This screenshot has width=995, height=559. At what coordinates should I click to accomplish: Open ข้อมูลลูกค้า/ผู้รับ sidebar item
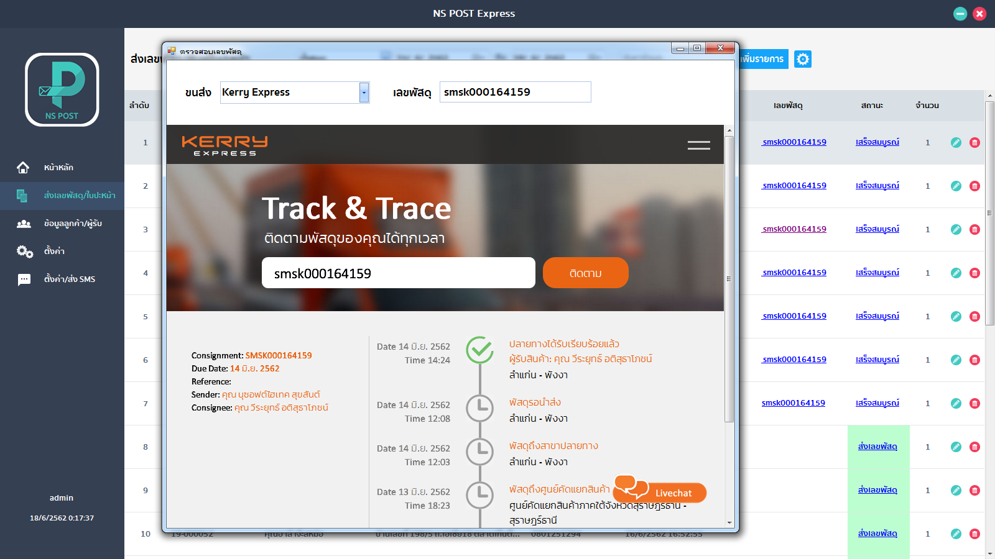[x=62, y=224]
